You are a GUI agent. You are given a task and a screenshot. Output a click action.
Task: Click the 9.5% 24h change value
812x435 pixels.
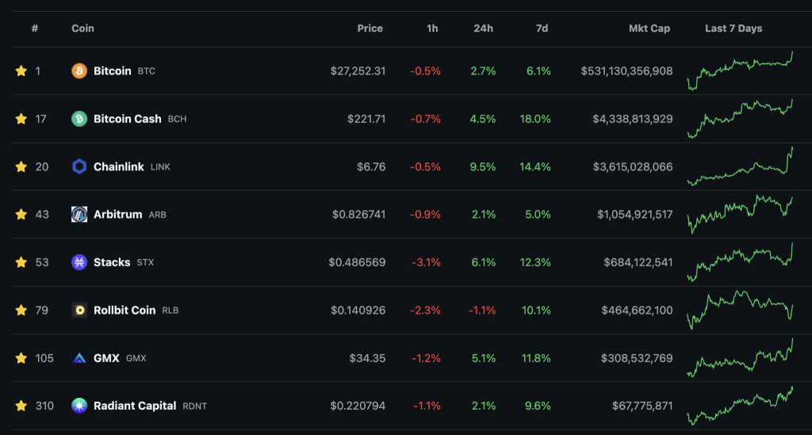pos(483,166)
